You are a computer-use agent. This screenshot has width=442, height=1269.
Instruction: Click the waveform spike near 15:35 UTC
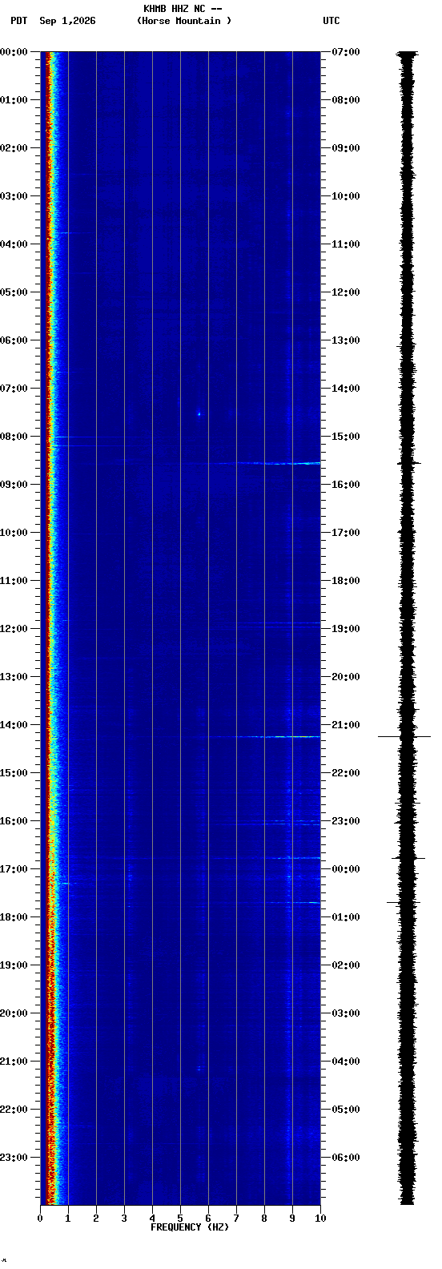(408, 463)
